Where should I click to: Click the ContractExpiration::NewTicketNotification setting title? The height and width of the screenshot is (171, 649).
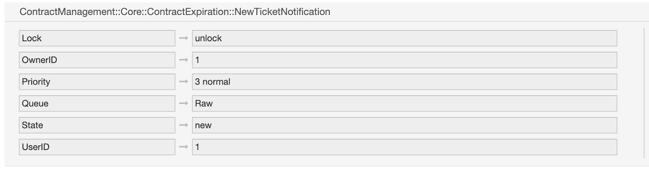coord(175,12)
